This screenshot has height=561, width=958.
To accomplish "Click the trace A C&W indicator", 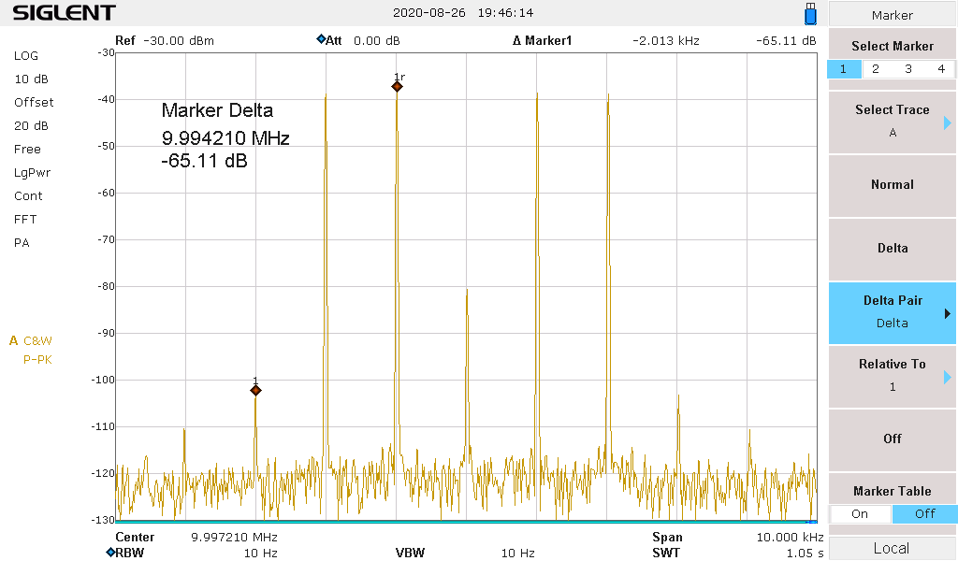I will 31,341.
